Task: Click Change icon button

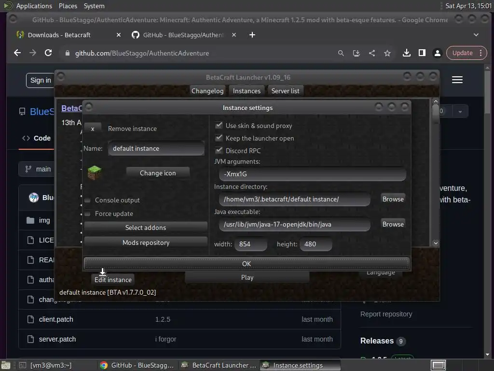Action: 158,173
